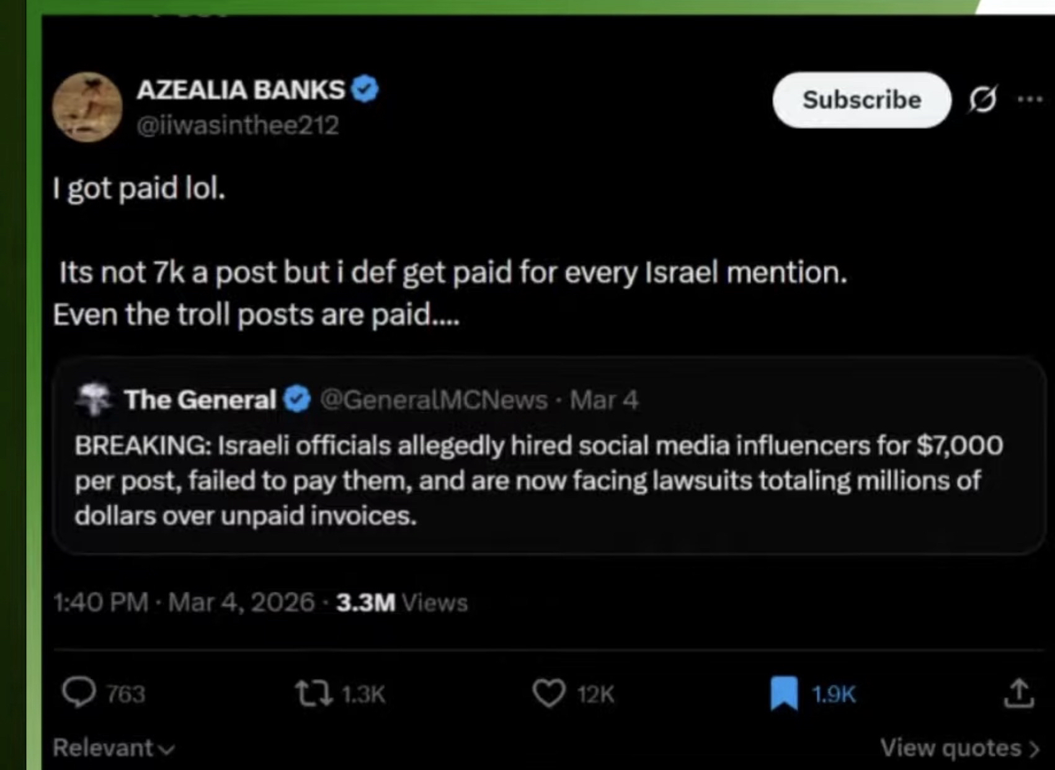1055x770 pixels.
Task: Open the share upload icon
Action: [x=1018, y=693]
